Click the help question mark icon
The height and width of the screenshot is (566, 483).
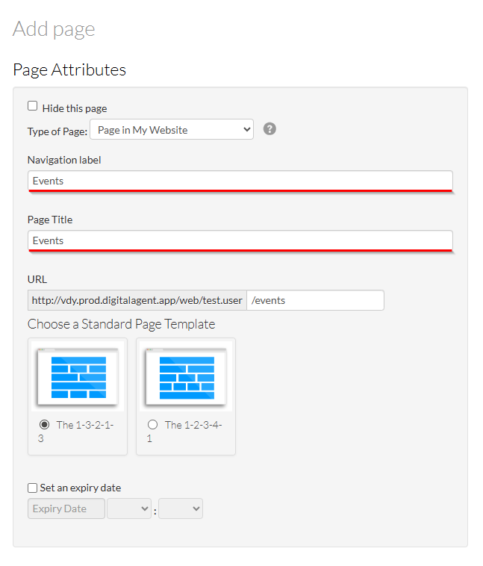[x=269, y=129]
